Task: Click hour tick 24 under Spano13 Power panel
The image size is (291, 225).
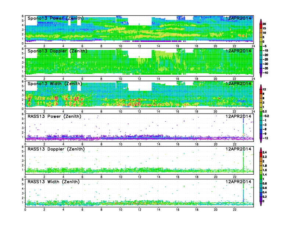Action: pyautogui.click(x=253, y=46)
